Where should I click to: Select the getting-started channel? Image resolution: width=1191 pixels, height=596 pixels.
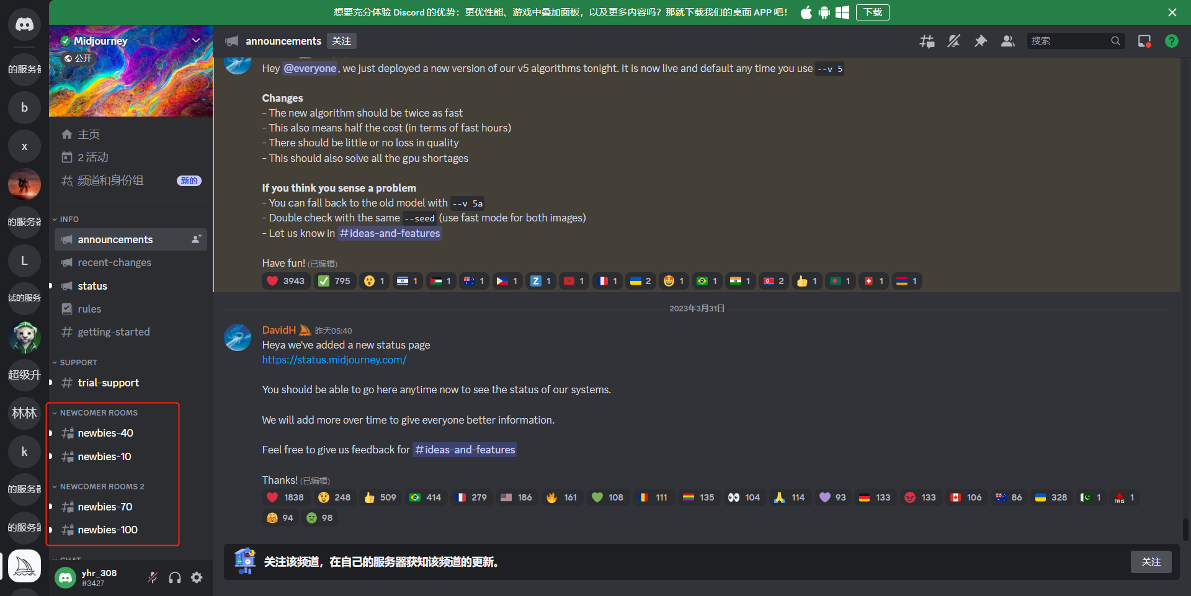[x=131, y=332]
